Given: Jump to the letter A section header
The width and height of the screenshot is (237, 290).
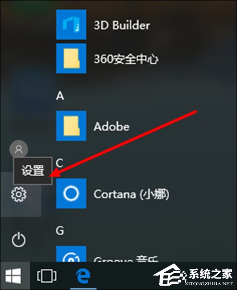Looking at the screenshot, I should tap(60, 96).
